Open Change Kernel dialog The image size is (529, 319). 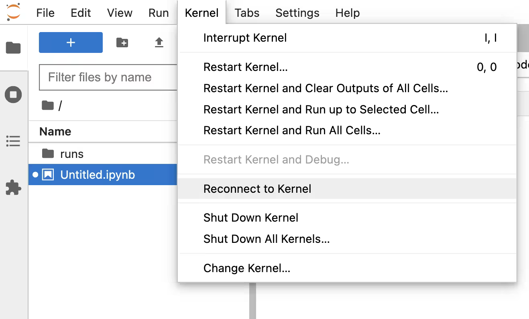(x=246, y=268)
